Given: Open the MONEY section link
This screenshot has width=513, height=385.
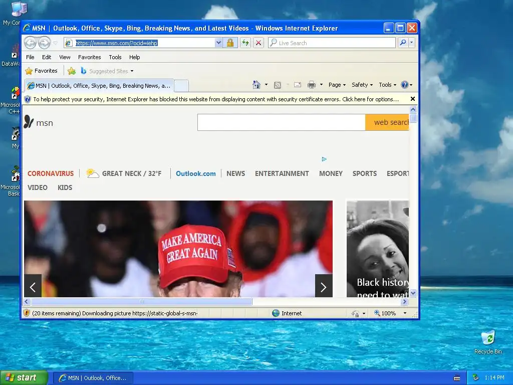Looking at the screenshot, I should [331, 173].
